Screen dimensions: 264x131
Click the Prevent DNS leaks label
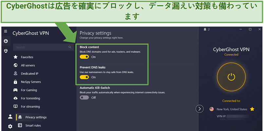coord(92,67)
